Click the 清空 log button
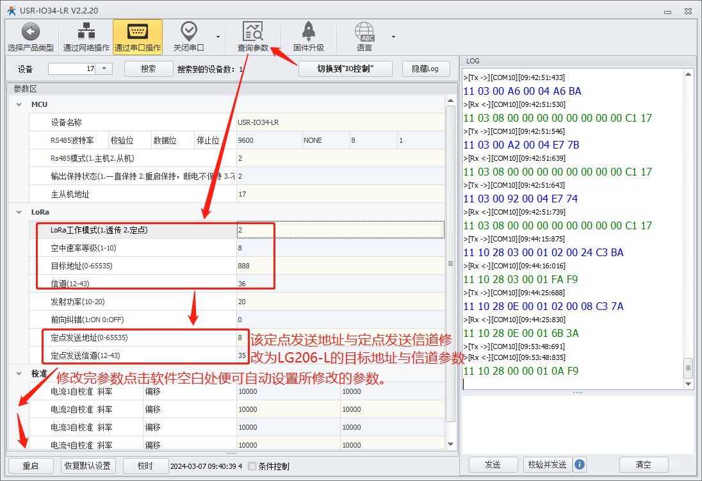This screenshot has height=481, width=702. [643, 464]
